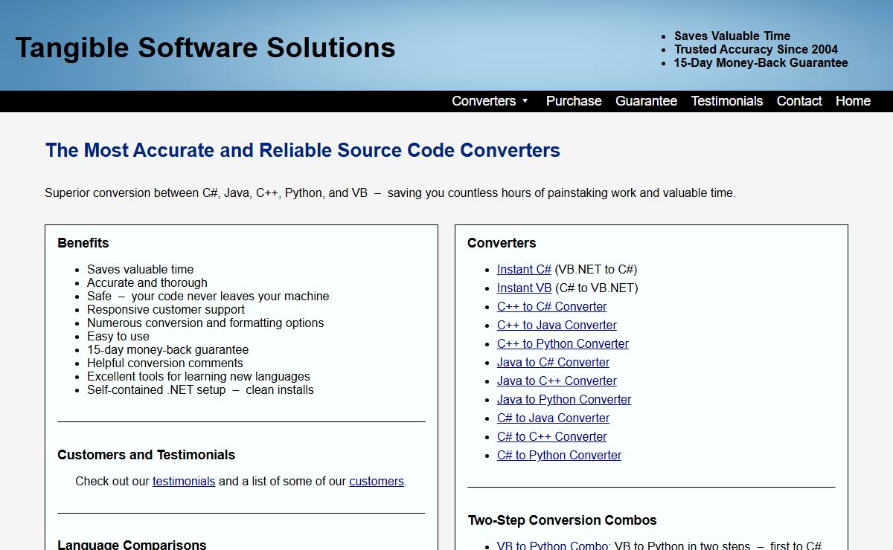
Task: Click 'Numerous conversion and formatting options' bullet
Action: pyautogui.click(x=205, y=323)
